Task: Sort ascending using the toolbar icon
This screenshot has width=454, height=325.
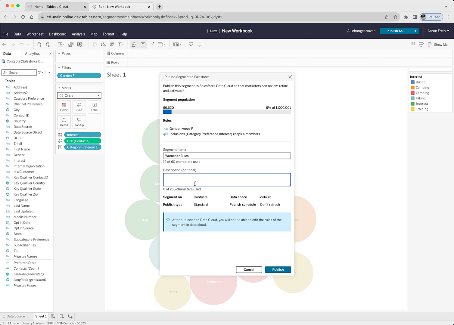Action: pos(103,45)
